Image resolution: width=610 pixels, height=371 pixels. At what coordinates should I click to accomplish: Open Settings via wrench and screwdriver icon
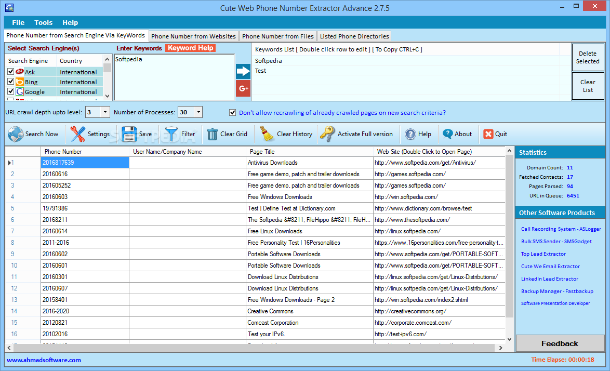click(x=77, y=134)
